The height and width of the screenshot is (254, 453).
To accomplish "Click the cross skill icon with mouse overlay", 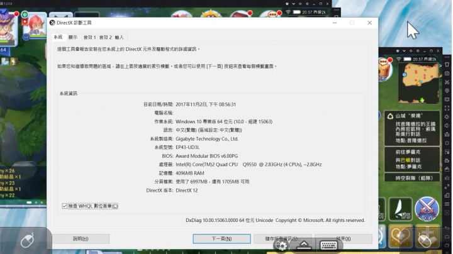I will [427, 236].
